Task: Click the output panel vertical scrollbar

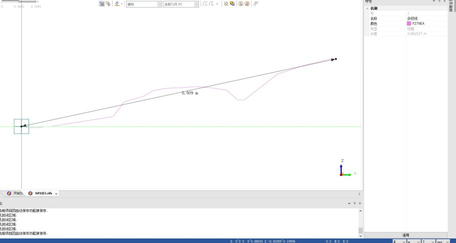Action: [x=360, y=220]
